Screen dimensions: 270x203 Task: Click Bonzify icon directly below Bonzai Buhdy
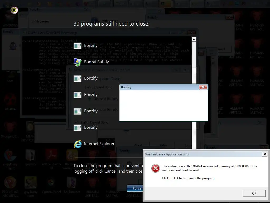(78, 79)
